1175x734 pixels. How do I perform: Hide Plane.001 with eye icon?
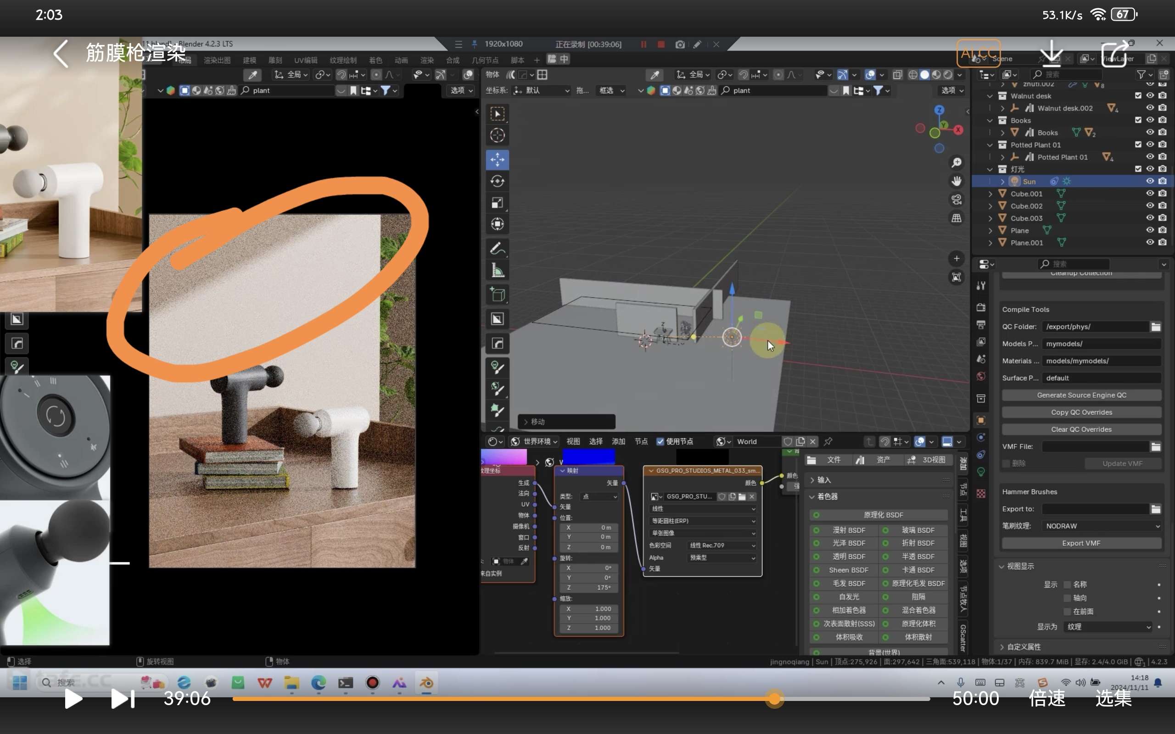pyautogui.click(x=1150, y=242)
